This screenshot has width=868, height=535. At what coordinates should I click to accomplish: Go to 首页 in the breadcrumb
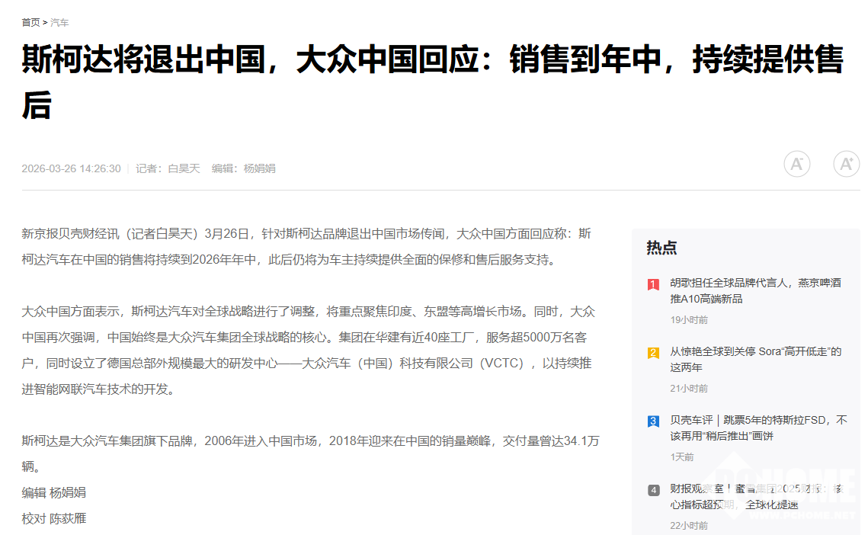30,23
